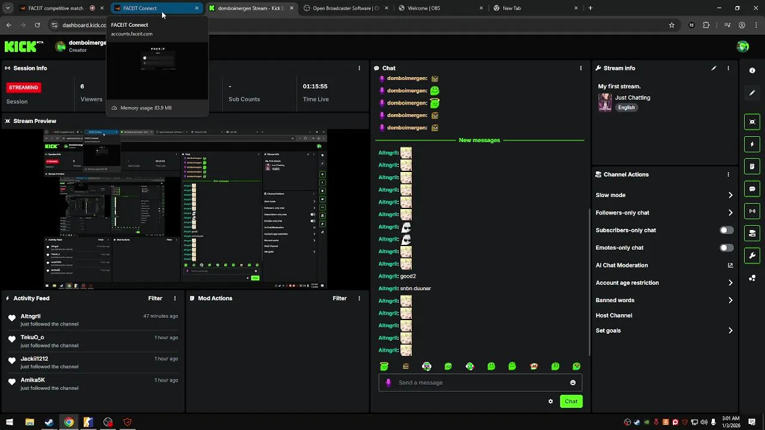Click the wrench sidebar icon
The width and height of the screenshot is (765, 430).
pos(752,256)
